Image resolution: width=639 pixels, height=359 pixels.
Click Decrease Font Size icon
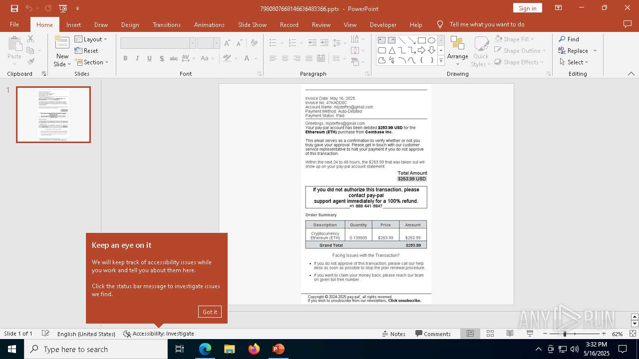point(239,43)
